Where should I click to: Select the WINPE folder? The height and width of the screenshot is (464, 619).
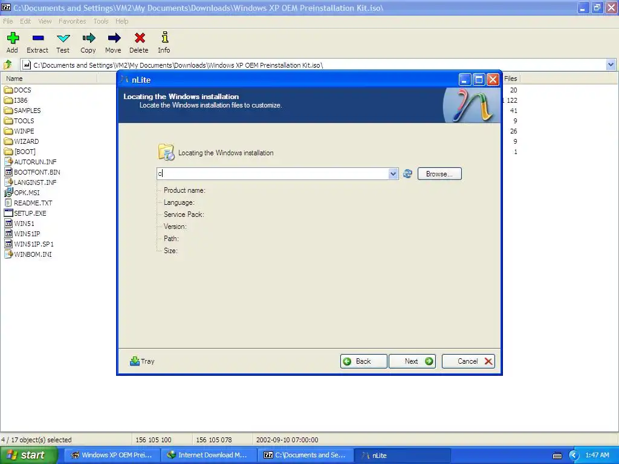[x=19, y=131]
